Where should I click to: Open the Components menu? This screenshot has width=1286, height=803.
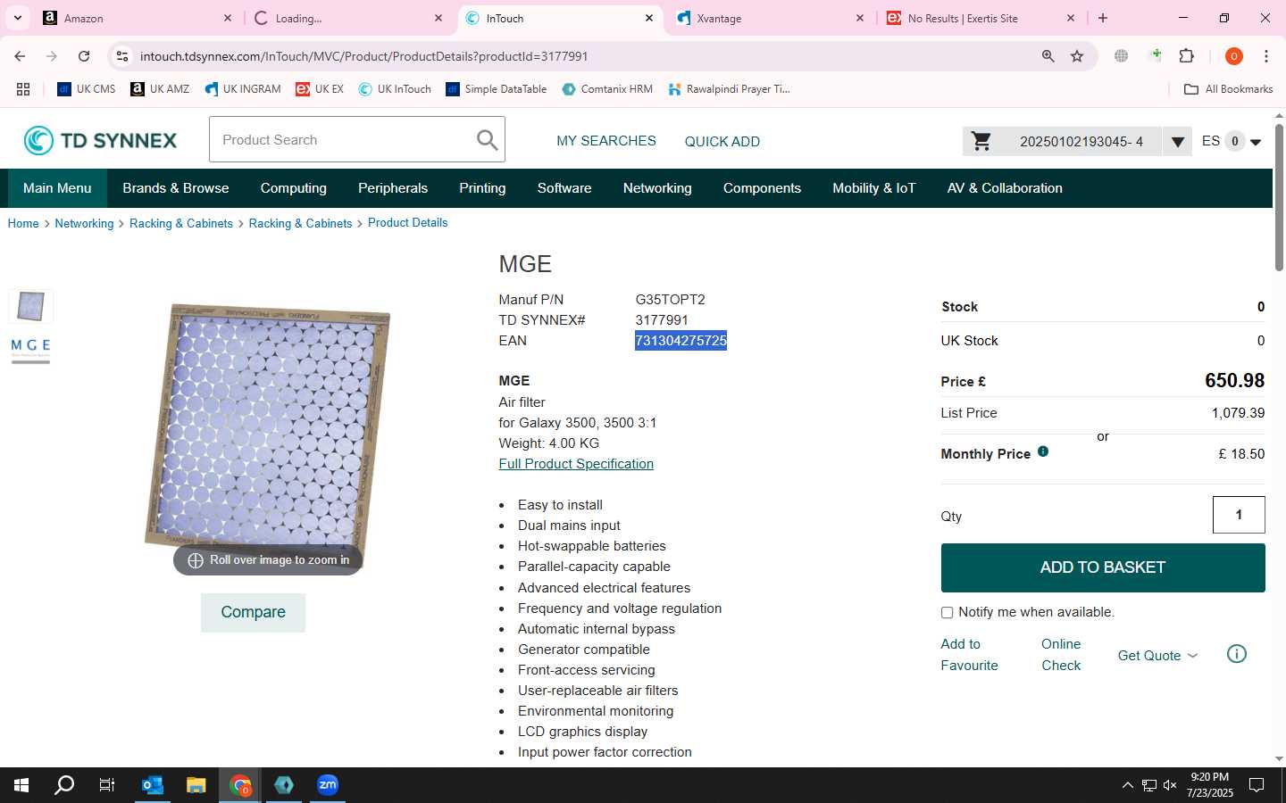pyautogui.click(x=762, y=188)
